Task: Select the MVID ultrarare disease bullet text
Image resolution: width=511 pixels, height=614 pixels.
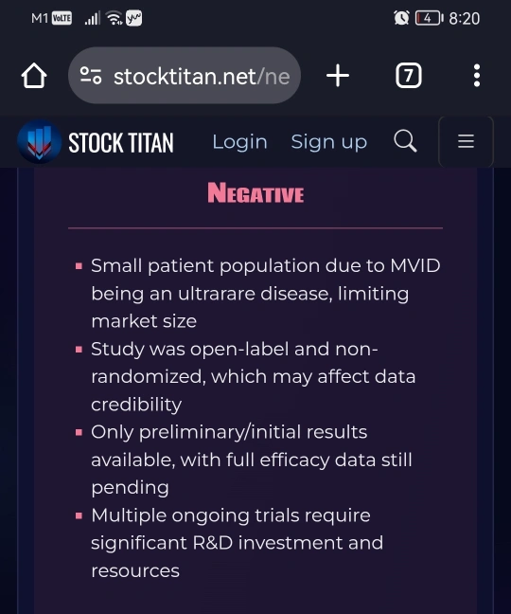Action: [x=266, y=294]
